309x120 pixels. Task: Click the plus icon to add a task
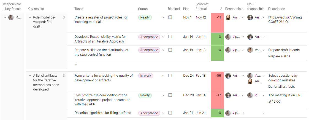(76, 65)
